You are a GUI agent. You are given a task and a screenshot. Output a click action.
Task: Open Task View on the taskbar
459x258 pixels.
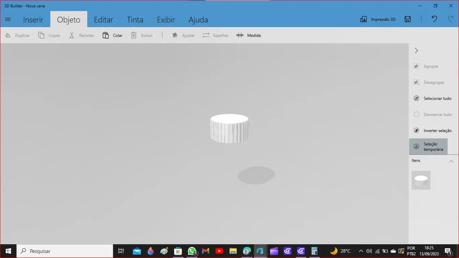pyautogui.click(x=121, y=251)
